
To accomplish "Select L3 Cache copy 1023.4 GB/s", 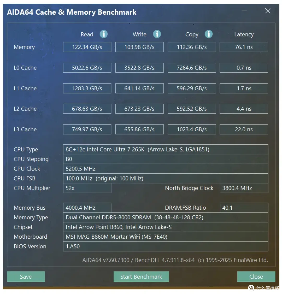I will 192,129.
